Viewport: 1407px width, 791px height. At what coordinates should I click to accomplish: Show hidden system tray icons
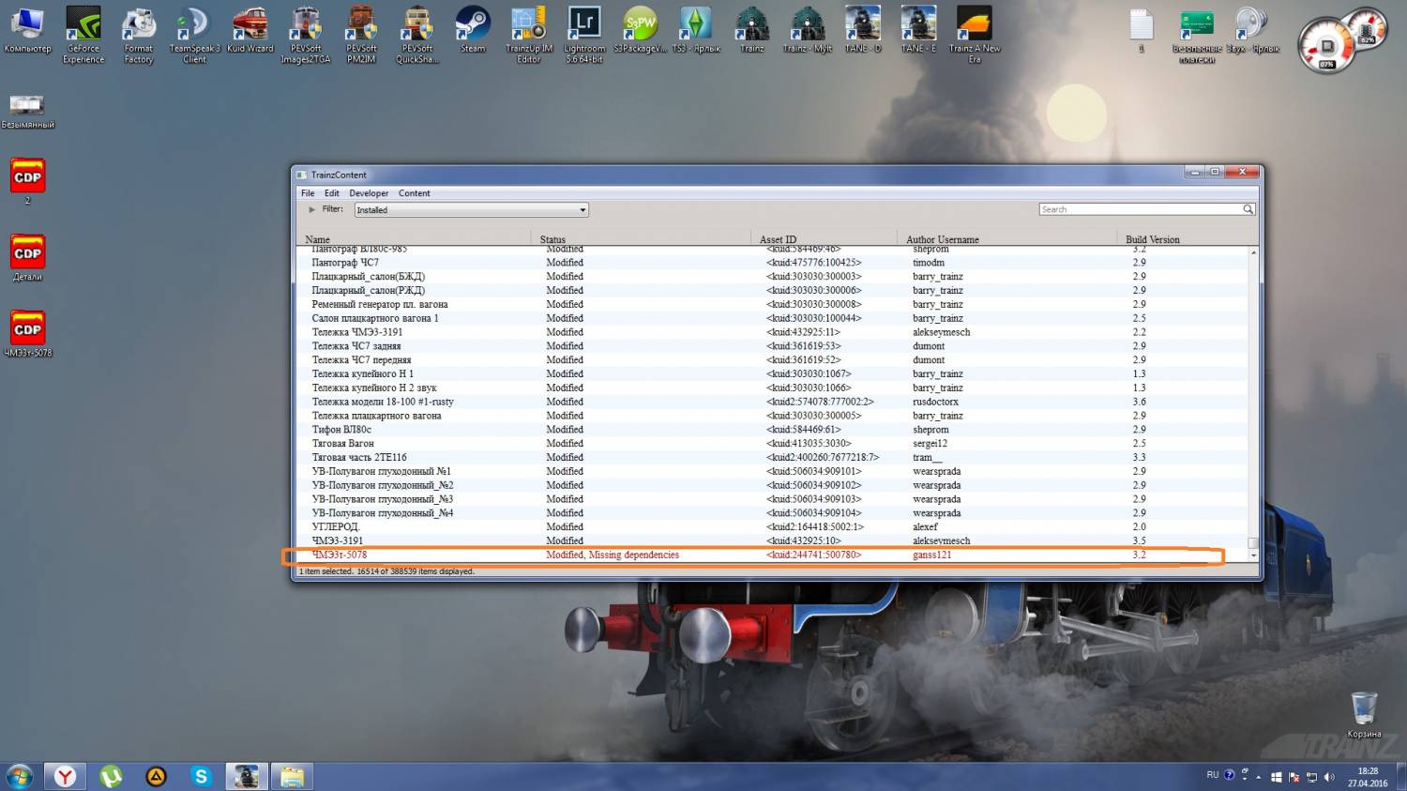coord(1259,777)
